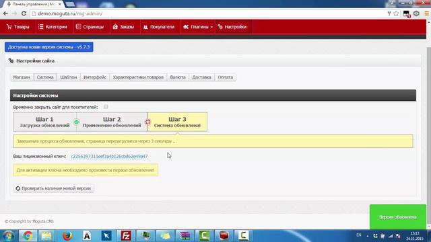The height and width of the screenshot is (242, 431).
Task: Switch to the Магазин tab
Action: [22, 77]
